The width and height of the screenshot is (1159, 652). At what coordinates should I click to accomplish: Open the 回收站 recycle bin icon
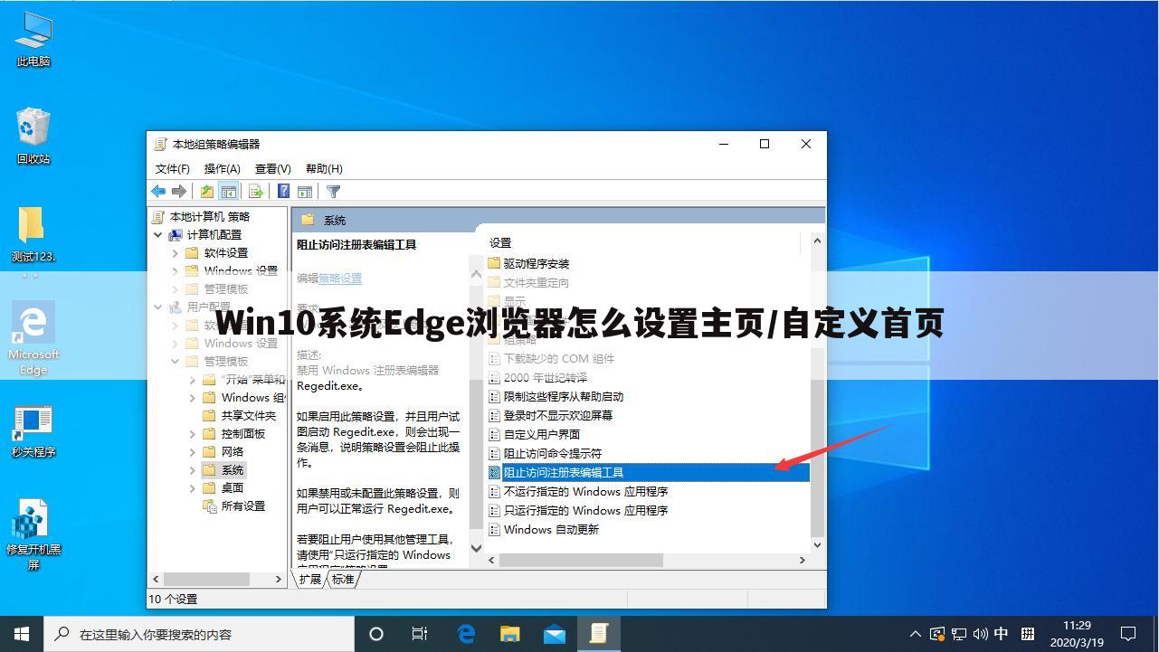coord(33,137)
